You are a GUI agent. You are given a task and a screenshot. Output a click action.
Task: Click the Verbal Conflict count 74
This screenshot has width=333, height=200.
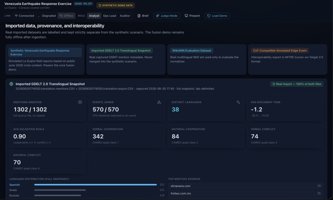(255, 136)
